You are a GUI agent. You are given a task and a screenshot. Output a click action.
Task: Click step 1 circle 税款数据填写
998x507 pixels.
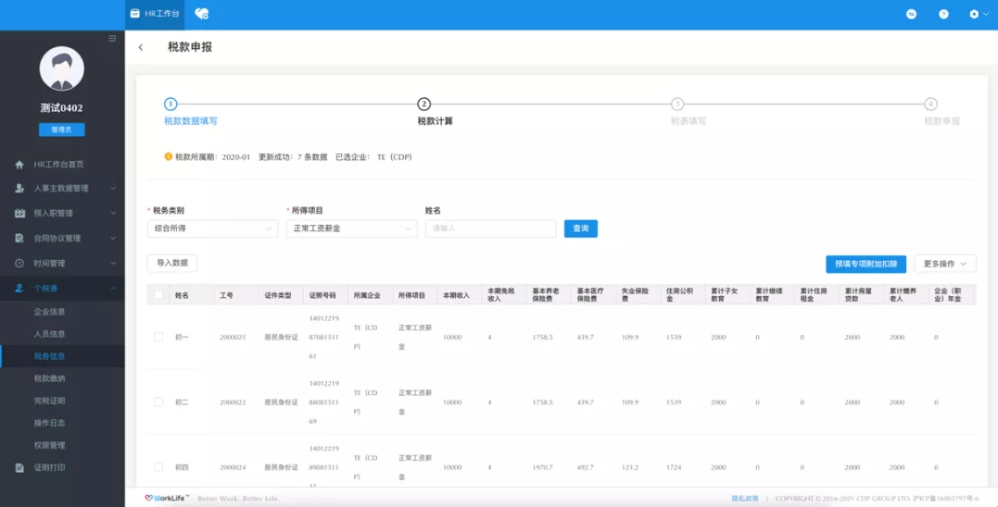point(170,105)
